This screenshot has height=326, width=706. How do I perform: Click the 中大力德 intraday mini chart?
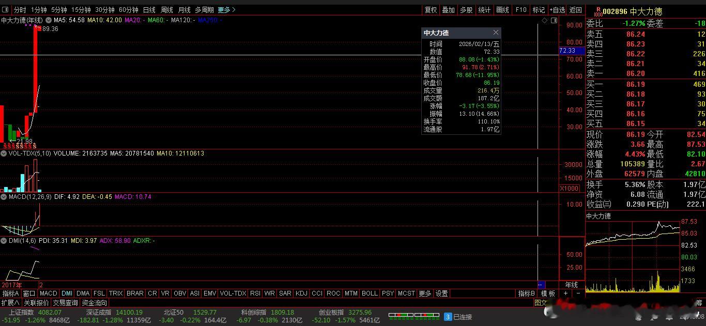tap(633, 257)
